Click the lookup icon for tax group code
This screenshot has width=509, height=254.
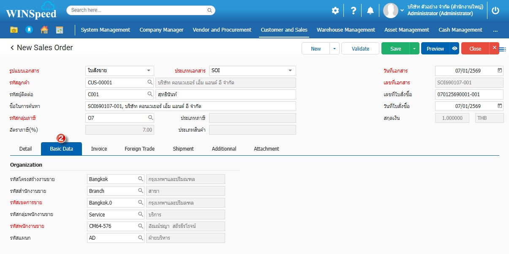pyautogui.click(x=150, y=118)
